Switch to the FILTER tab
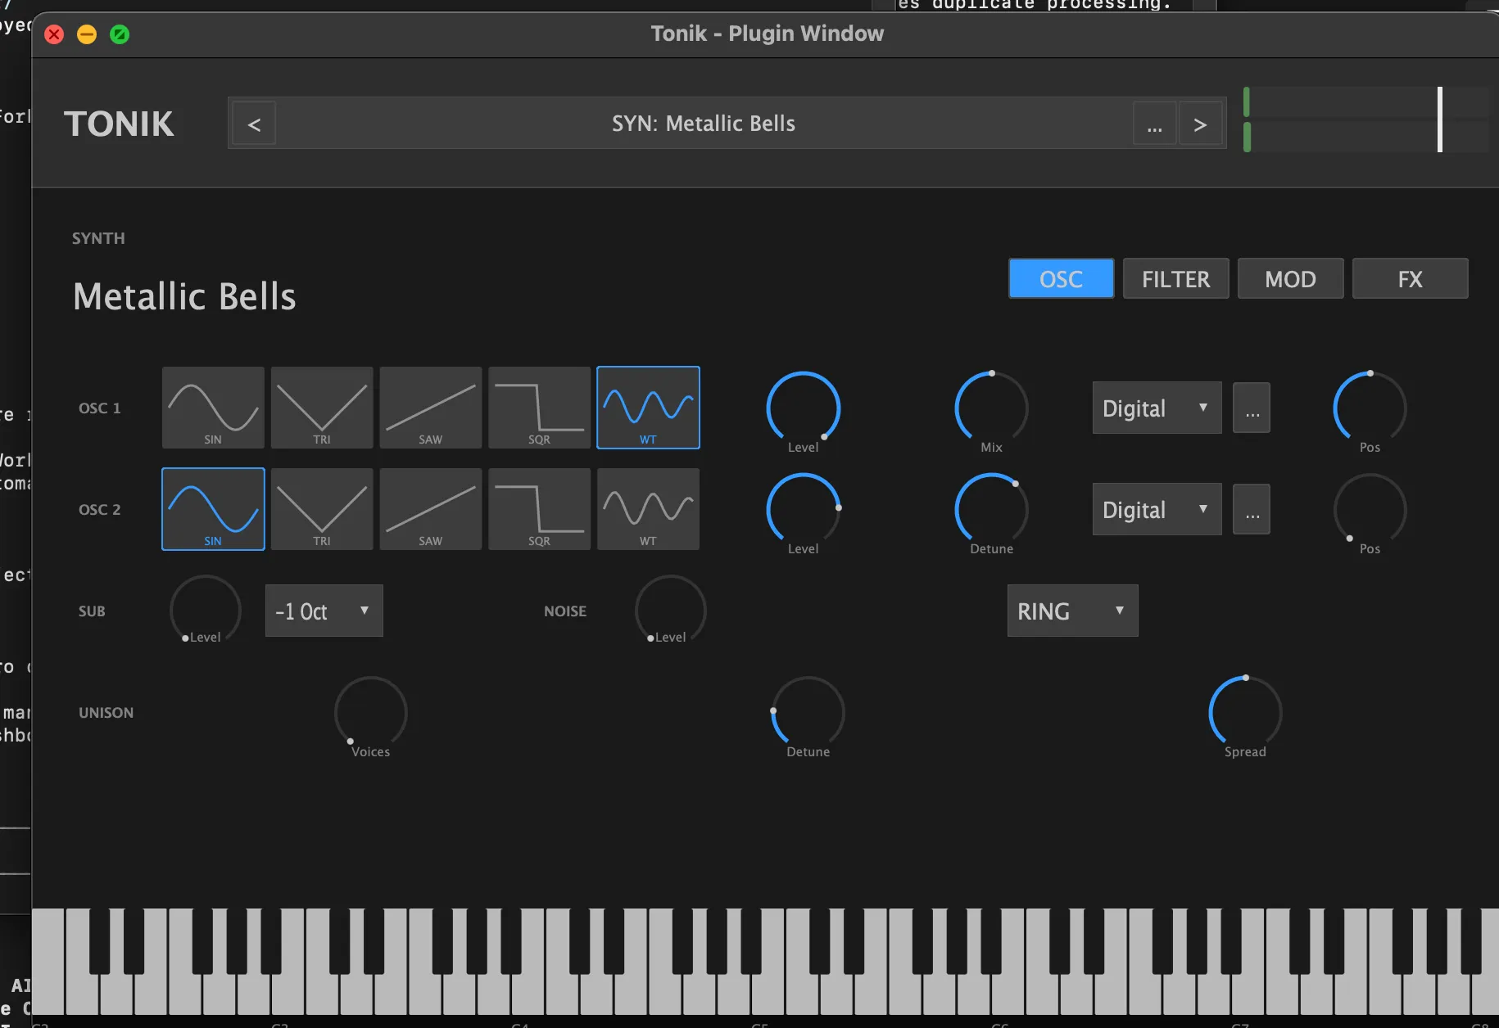 tap(1175, 279)
